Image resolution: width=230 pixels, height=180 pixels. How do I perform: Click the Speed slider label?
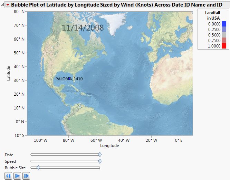10,161
